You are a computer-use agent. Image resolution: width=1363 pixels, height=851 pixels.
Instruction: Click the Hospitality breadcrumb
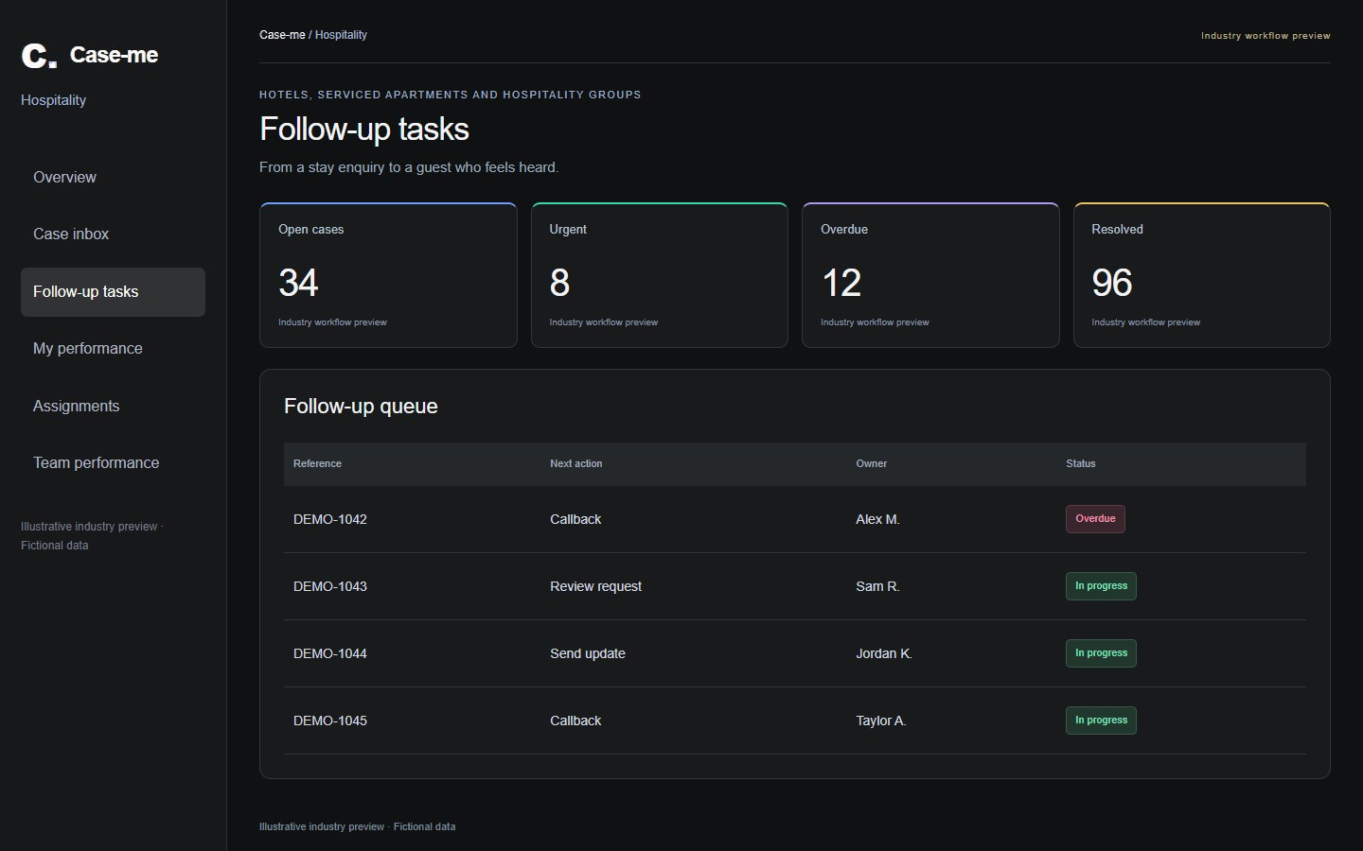(x=341, y=35)
